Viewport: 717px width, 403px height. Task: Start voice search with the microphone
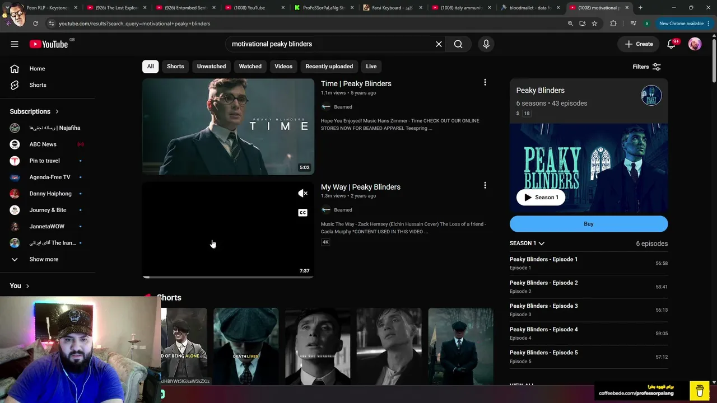point(486,44)
